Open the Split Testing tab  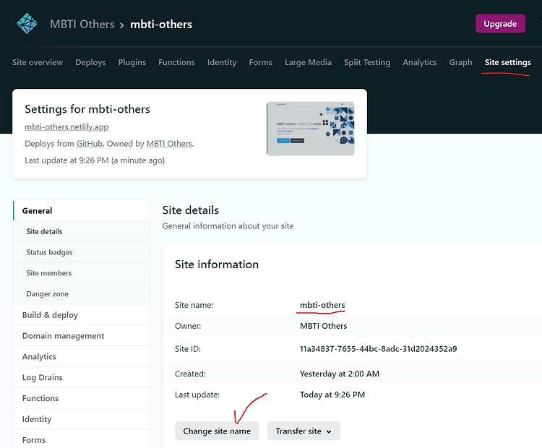(x=366, y=62)
